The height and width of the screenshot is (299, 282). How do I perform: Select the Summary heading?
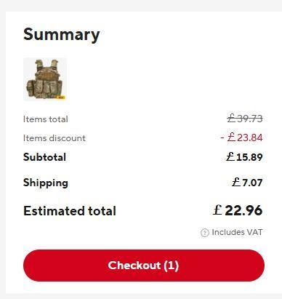coord(62,35)
